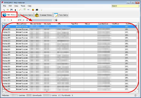Click the page number box showing 1
Viewport: 141px width, 98px height.
coord(14,20)
